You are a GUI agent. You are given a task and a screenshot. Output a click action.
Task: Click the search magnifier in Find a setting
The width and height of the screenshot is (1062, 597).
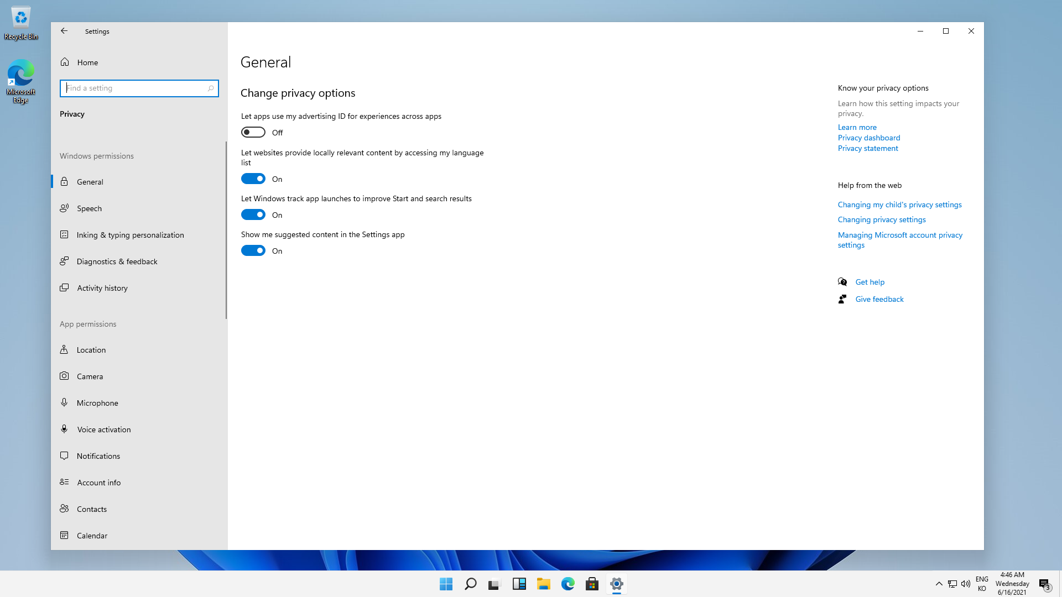click(211, 88)
